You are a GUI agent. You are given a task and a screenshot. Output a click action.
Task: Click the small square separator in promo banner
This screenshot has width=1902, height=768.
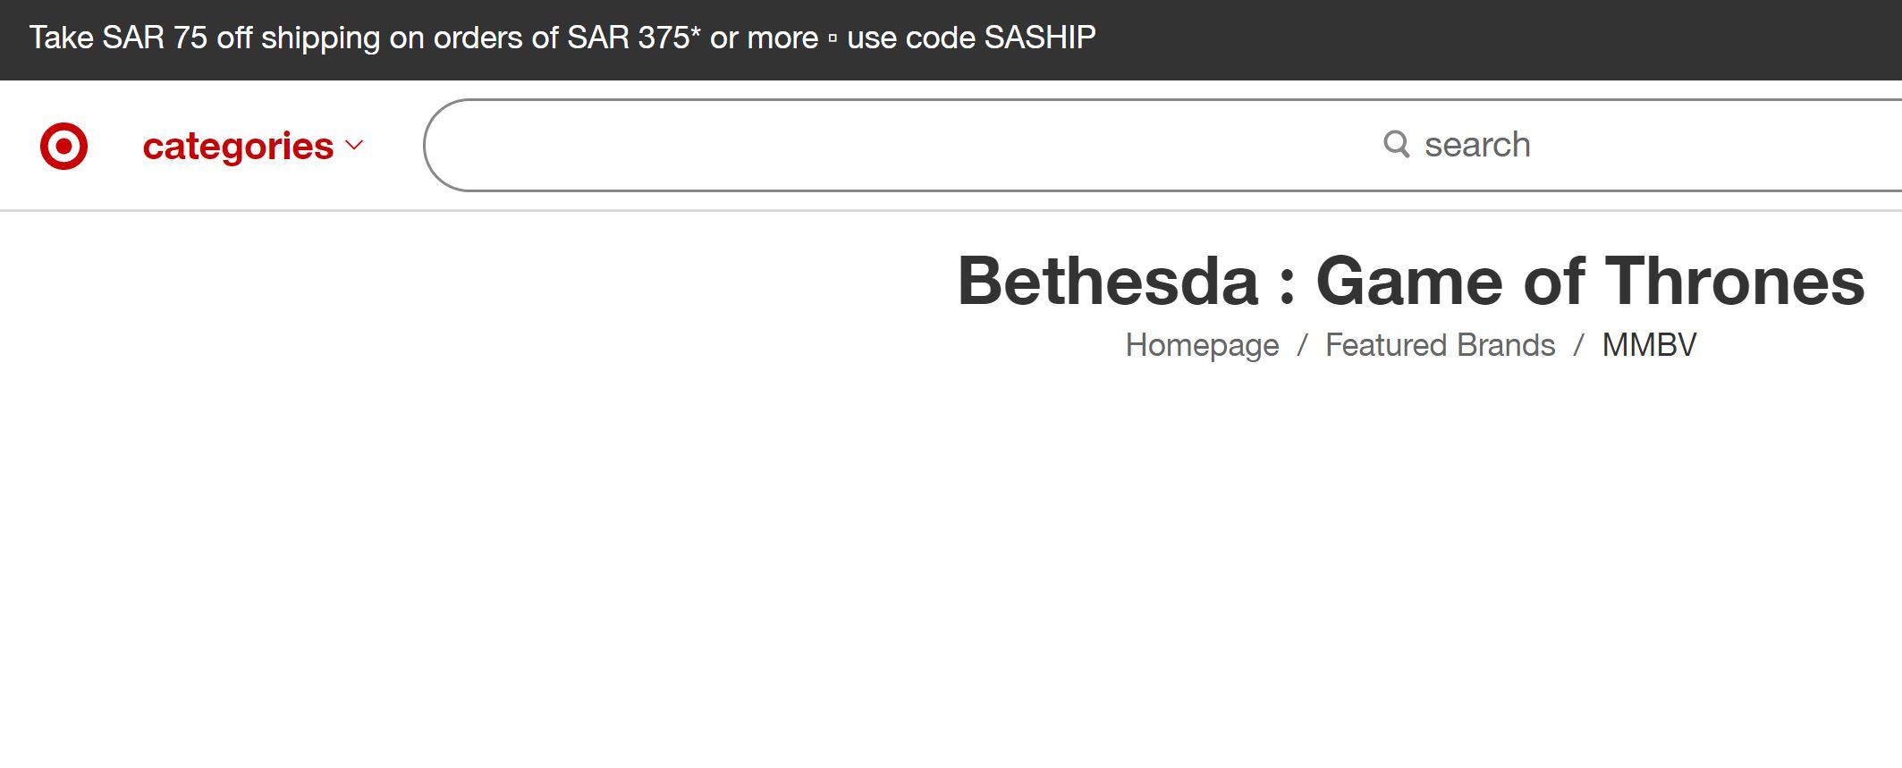click(x=833, y=38)
